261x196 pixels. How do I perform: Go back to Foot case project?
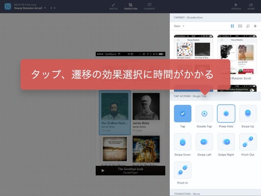25,5
